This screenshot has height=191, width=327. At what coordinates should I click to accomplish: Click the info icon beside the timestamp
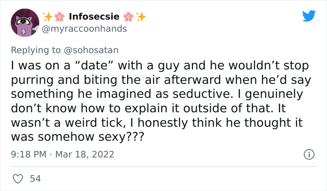coord(308,154)
